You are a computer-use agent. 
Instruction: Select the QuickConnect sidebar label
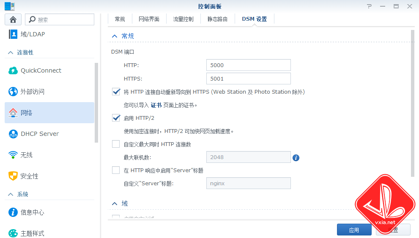click(41, 70)
